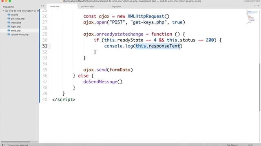The image size is (261, 146).
Task: Click '"get-keys.php"' string on line 27
Action: coord(148,22)
